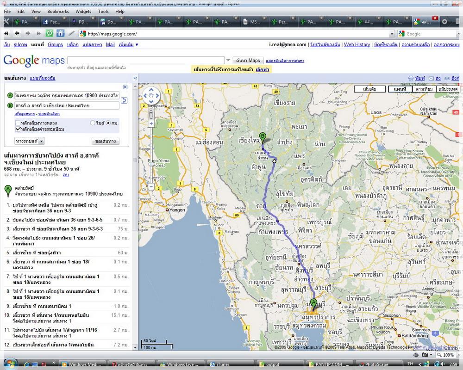Click the ค้นหา Maps search button

click(248, 61)
